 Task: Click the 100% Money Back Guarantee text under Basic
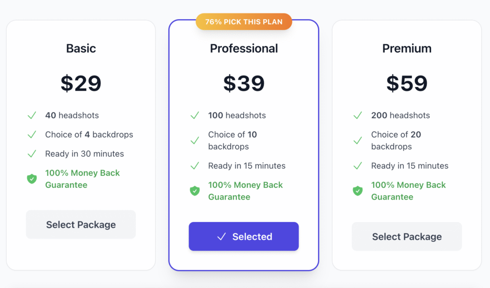82,179
